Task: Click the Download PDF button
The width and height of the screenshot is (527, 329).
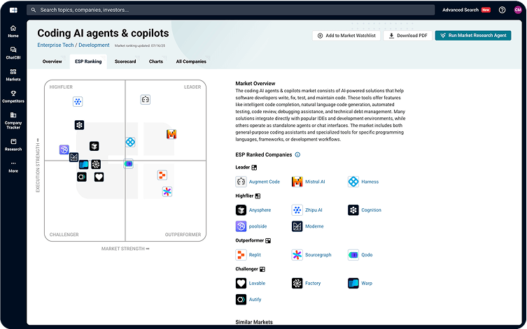Action: 407,35
